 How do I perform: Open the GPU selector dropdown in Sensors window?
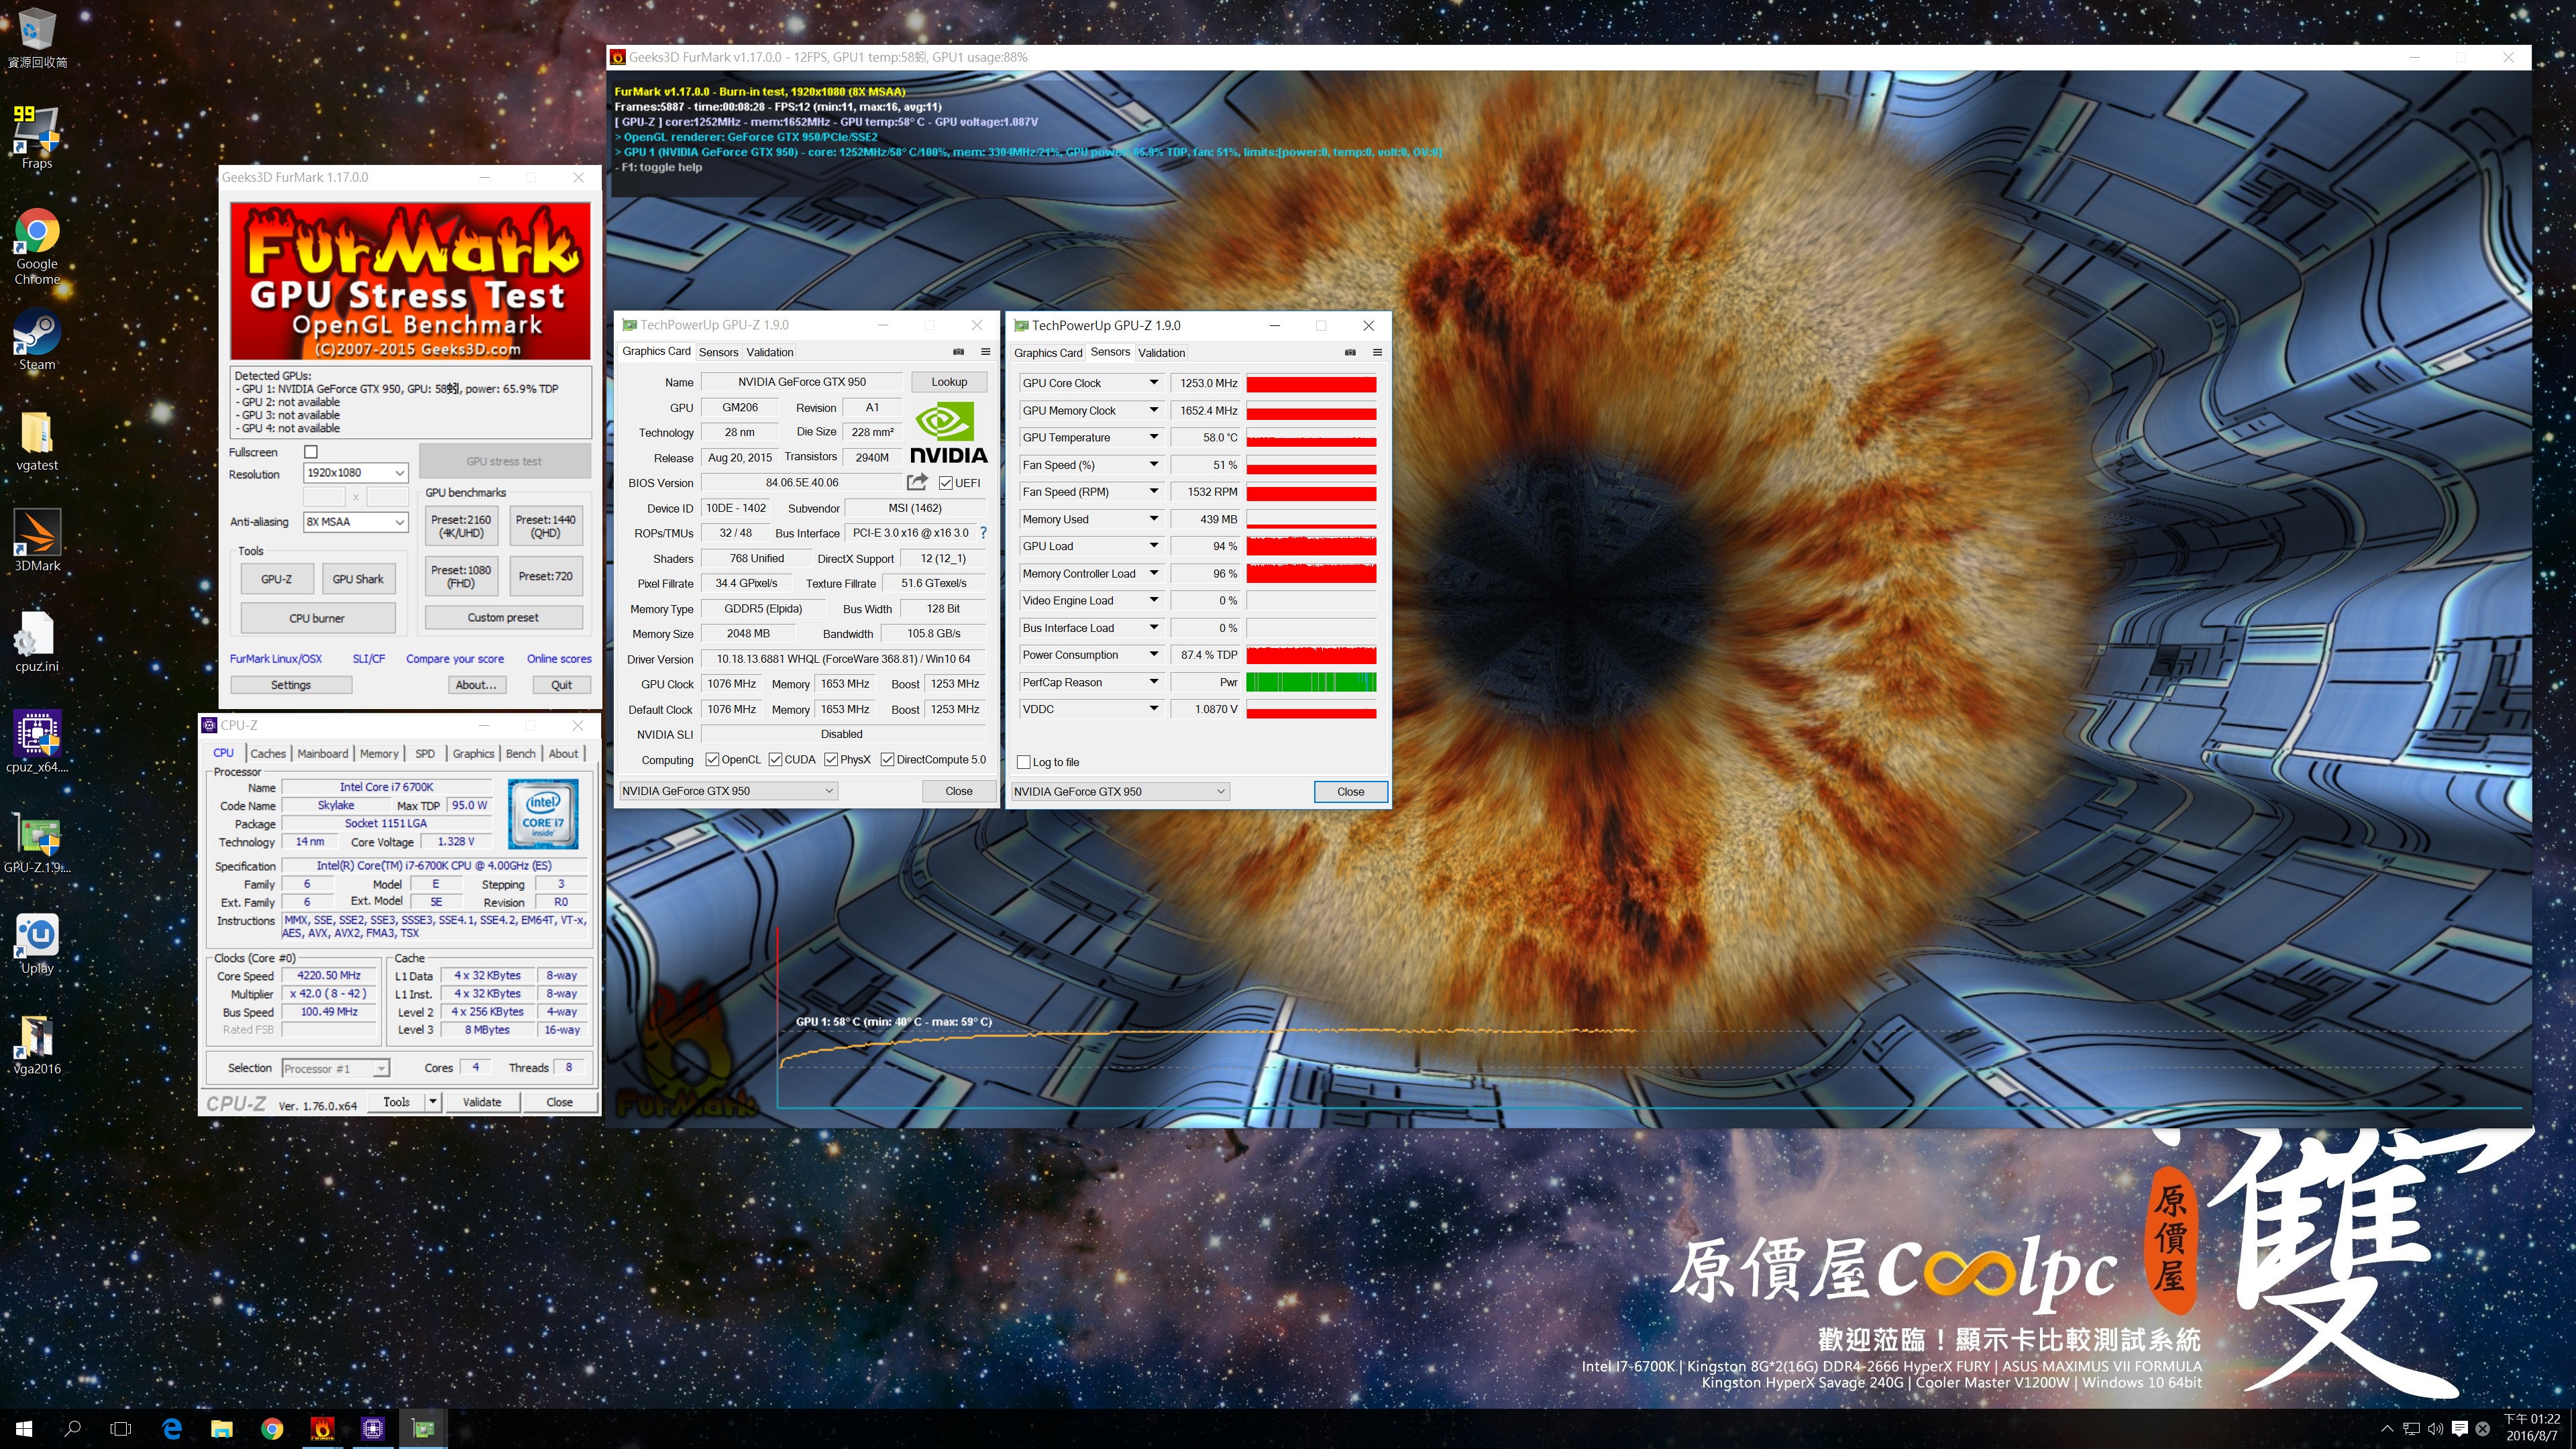(x=1119, y=792)
